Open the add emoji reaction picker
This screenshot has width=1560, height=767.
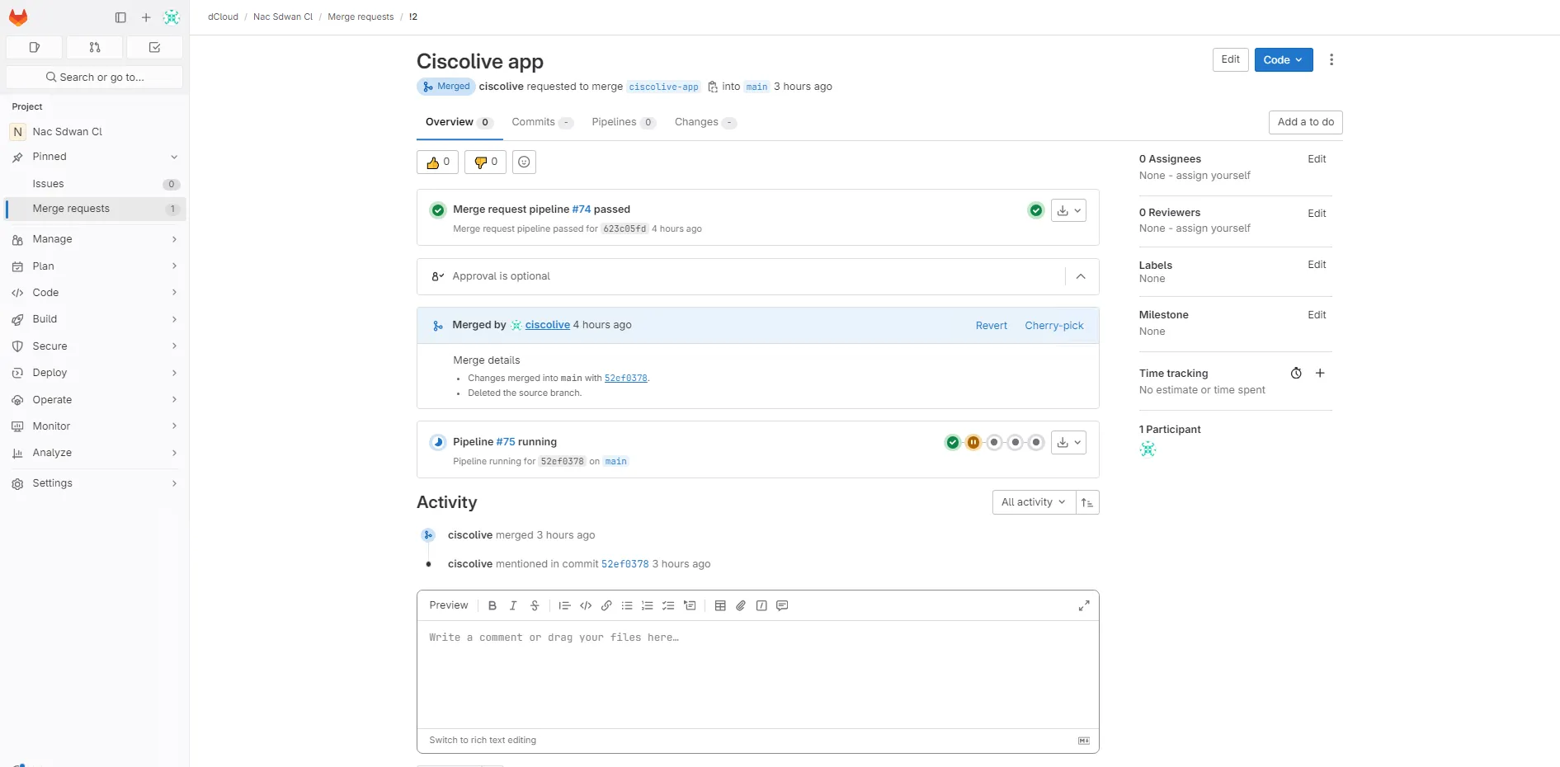(x=524, y=162)
